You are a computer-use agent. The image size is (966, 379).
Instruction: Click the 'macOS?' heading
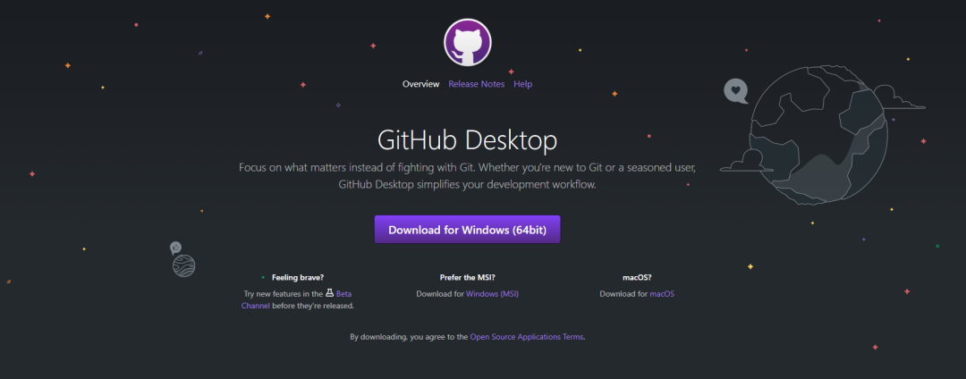[637, 277]
